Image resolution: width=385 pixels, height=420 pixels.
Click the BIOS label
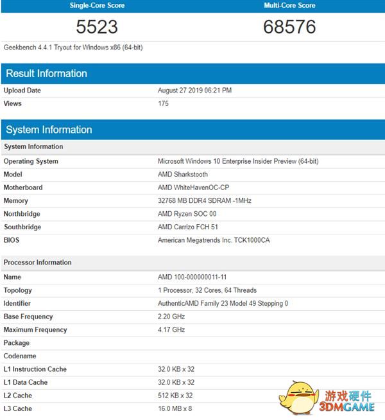pyautogui.click(x=12, y=240)
